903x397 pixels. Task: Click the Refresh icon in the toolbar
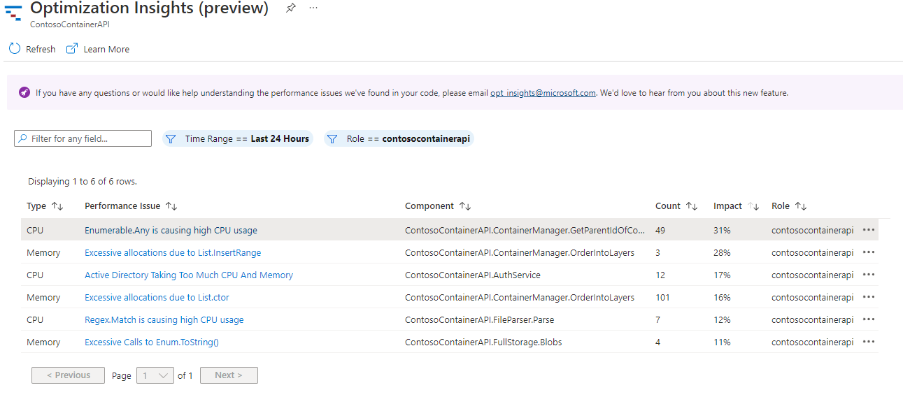(x=15, y=49)
